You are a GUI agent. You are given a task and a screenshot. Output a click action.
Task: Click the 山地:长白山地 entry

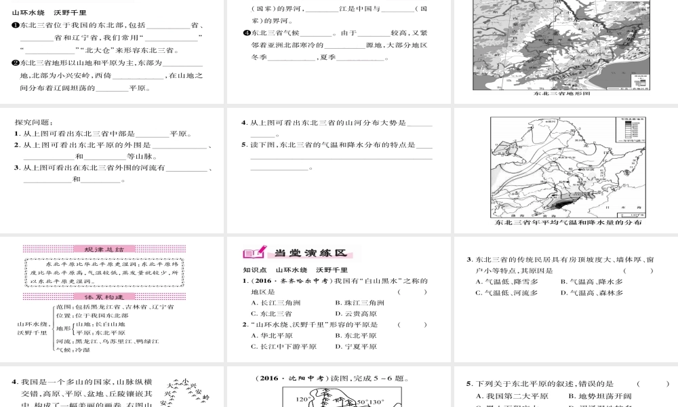pyautogui.click(x=101, y=324)
